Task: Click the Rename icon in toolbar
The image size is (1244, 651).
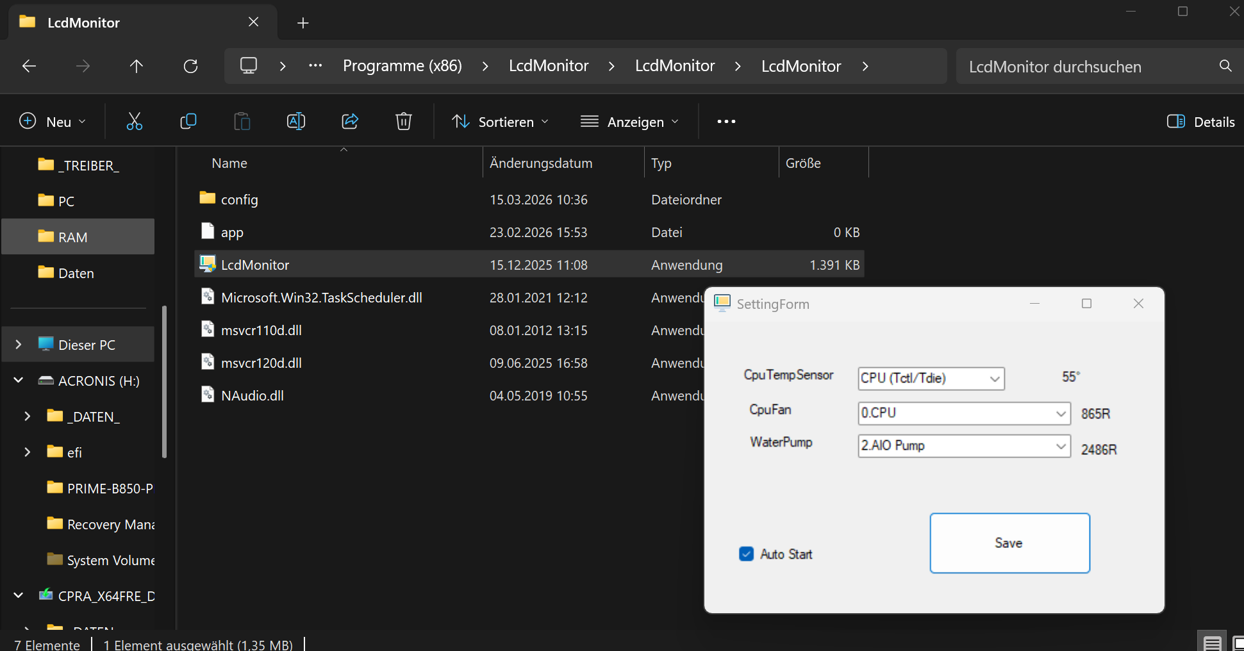Action: click(296, 121)
